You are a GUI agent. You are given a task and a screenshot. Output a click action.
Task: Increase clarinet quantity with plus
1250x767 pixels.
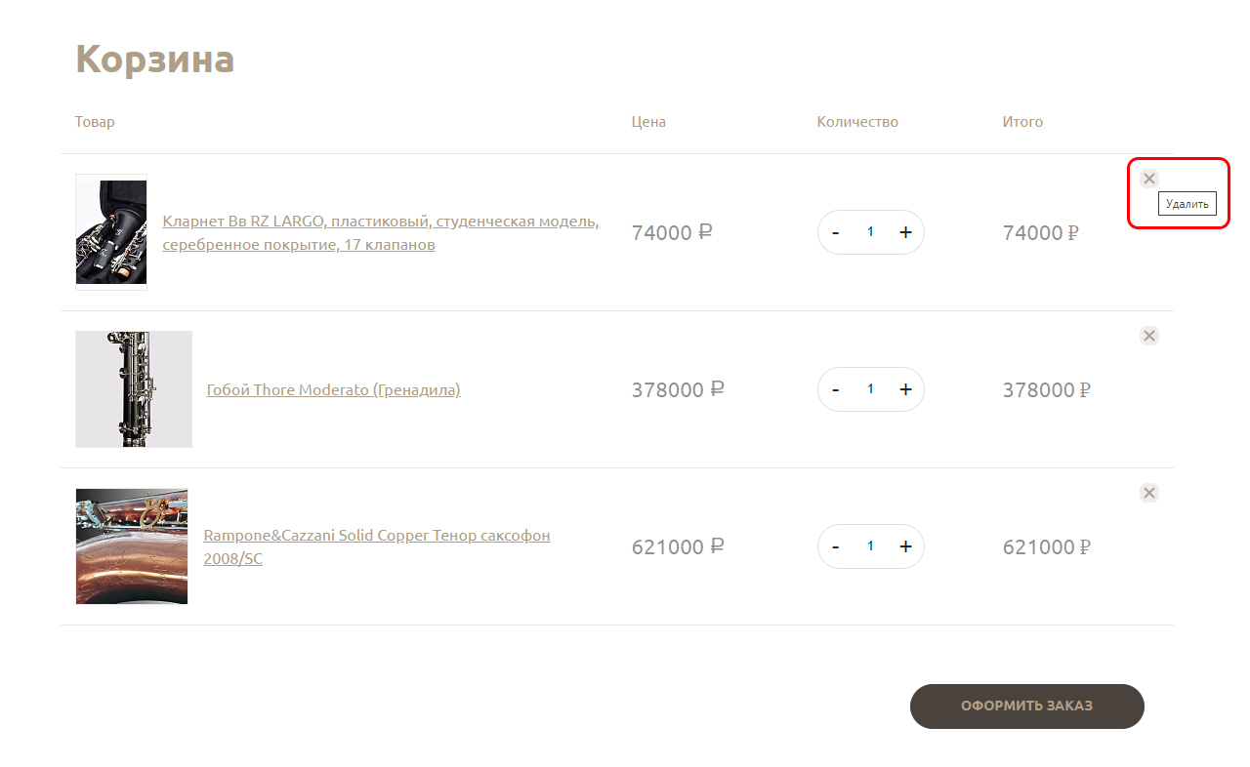[x=905, y=232]
